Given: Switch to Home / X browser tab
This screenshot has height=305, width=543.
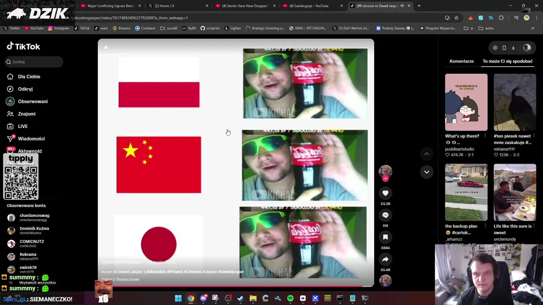Looking at the screenshot, I should [178, 6].
